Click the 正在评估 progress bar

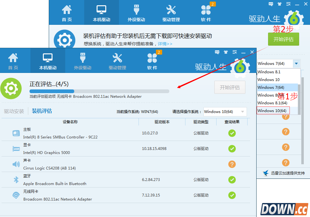(99, 91)
